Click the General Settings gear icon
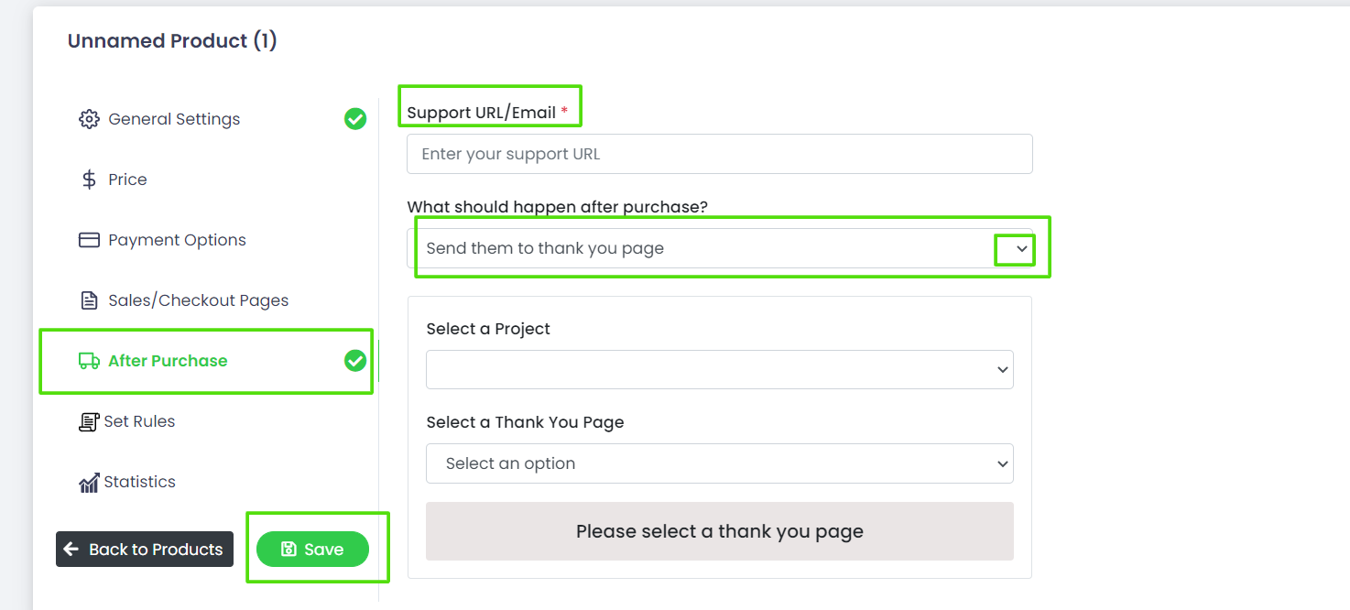This screenshot has height=610, width=1350. [89, 119]
